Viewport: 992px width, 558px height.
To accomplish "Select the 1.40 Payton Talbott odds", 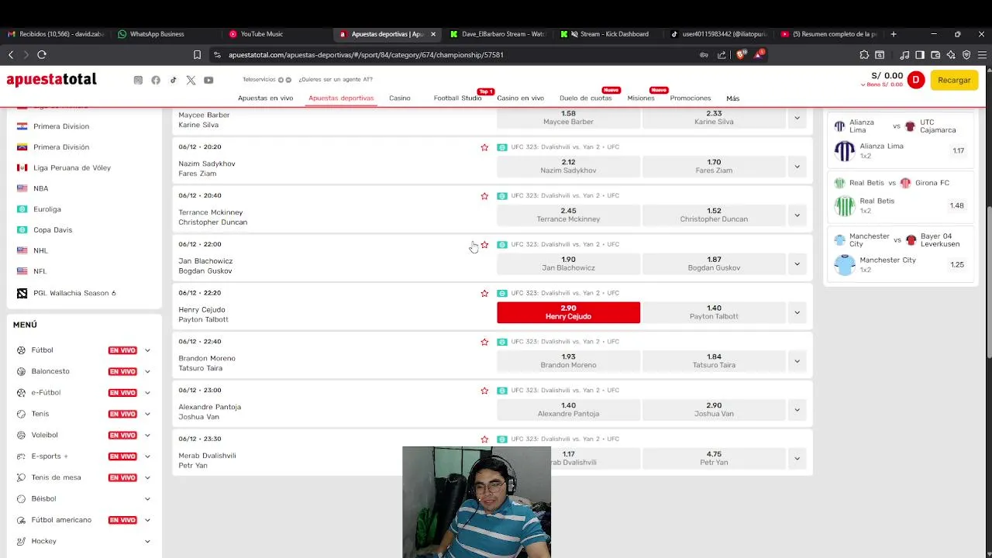I will pyautogui.click(x=714, y=312).
